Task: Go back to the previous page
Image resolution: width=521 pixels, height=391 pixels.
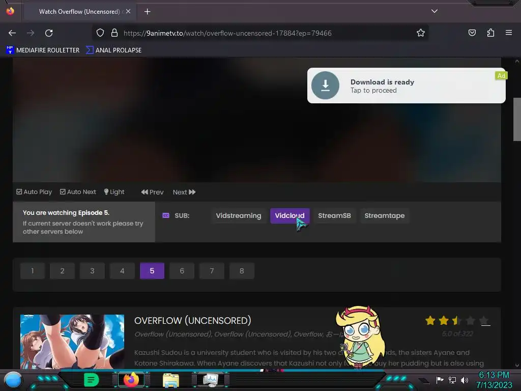Action: 12,33
